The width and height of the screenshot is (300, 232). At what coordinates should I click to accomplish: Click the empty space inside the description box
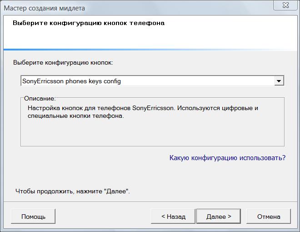pyautogui.click(x=150, y=134)
